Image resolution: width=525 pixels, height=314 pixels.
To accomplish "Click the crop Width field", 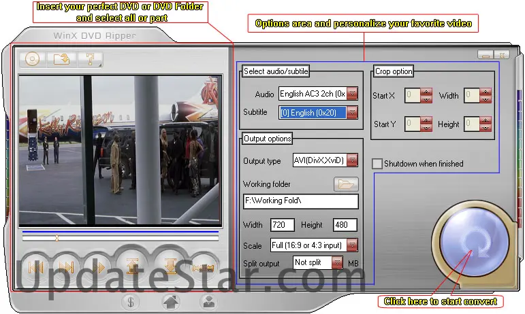I will [472, 96].
